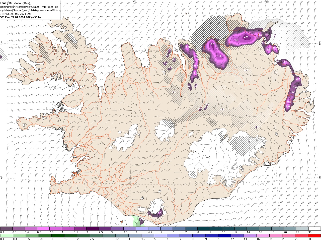Click the '1.2' snowfall value on map
Viewport: 321px width, 241px height.
tap(236, 40)
